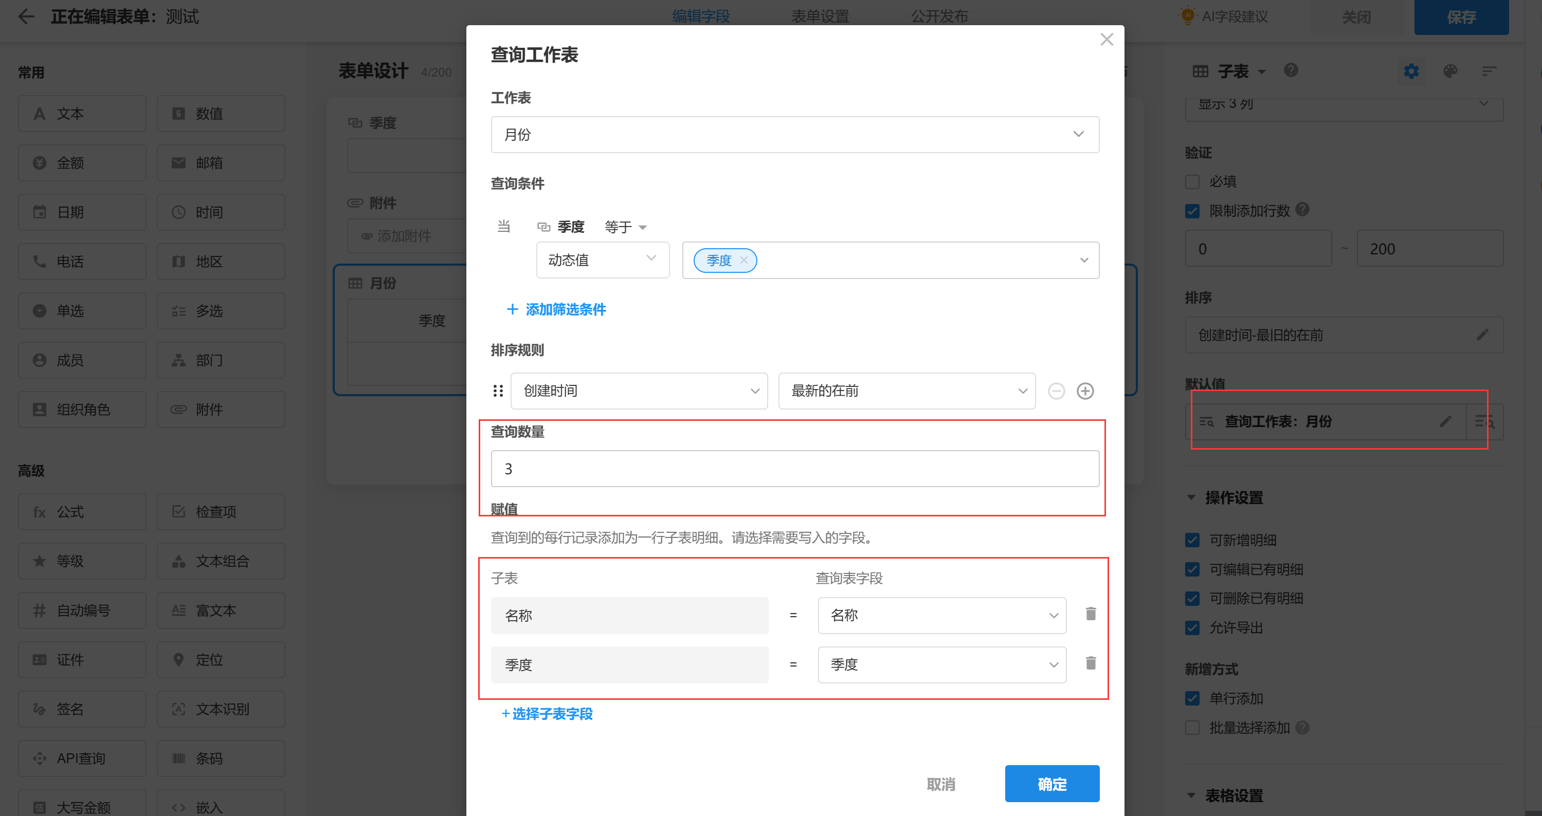Viewport: 1542px width, 816px height.
Task: Remove sort rule with minus icon
Action: pos(1056,391)
